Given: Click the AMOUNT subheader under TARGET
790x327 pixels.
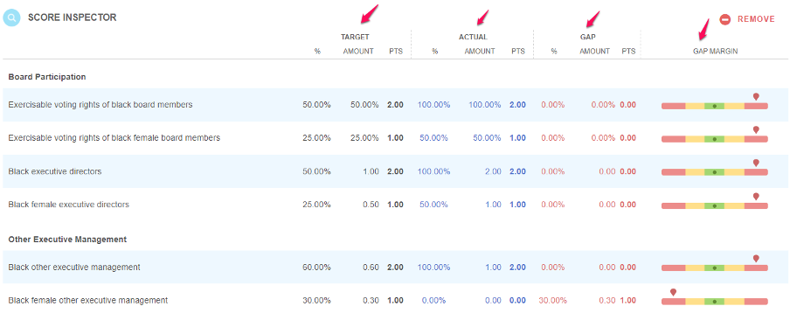Looking at the screenshot, I should point(358,52).
